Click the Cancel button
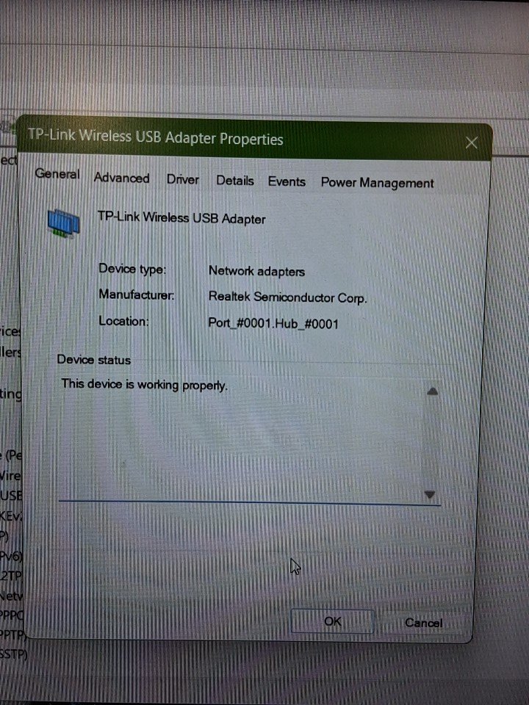529x705 pixels. tap(423, 623)
